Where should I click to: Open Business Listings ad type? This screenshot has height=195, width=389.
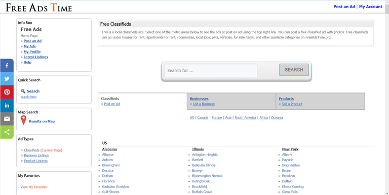click(x=36, y=156)
